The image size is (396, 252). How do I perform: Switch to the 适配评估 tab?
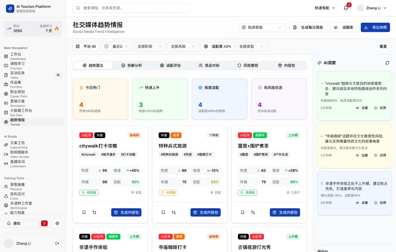coord(170,65)
